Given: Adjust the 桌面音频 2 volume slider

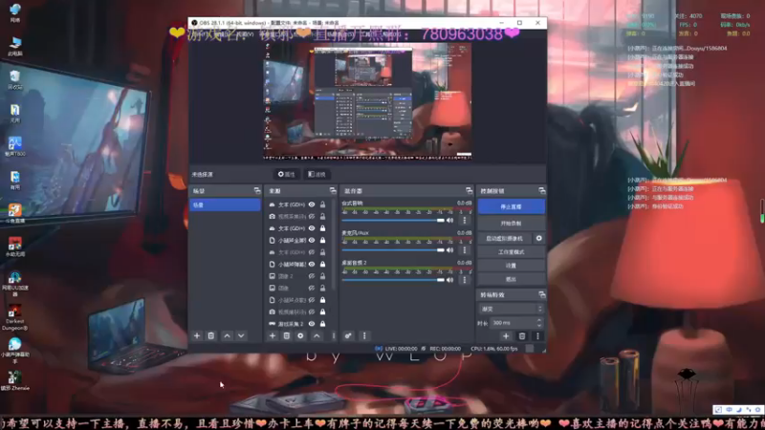Looking at the screenshot, I should pos(393,280).
